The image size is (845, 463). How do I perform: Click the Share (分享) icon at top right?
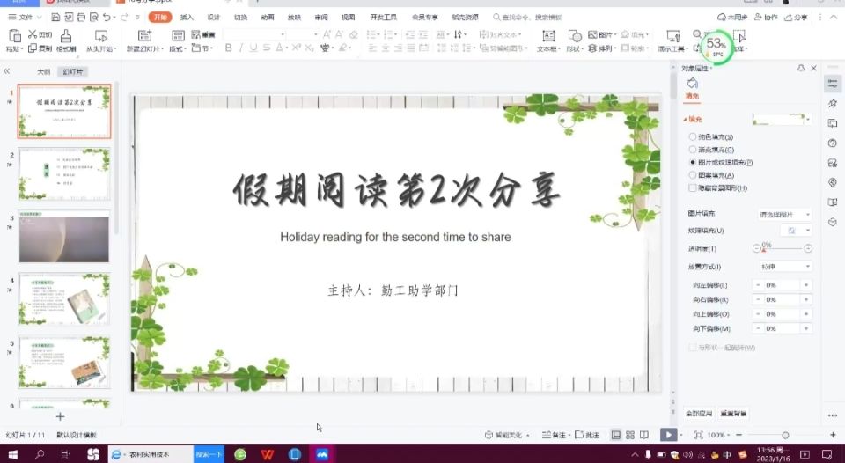click(x=796, y=17)
